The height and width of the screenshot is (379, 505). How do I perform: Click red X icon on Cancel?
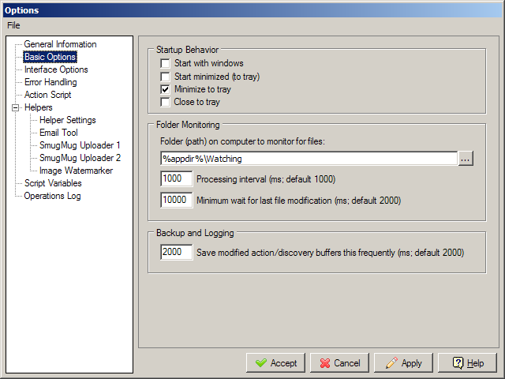point(325,363)
